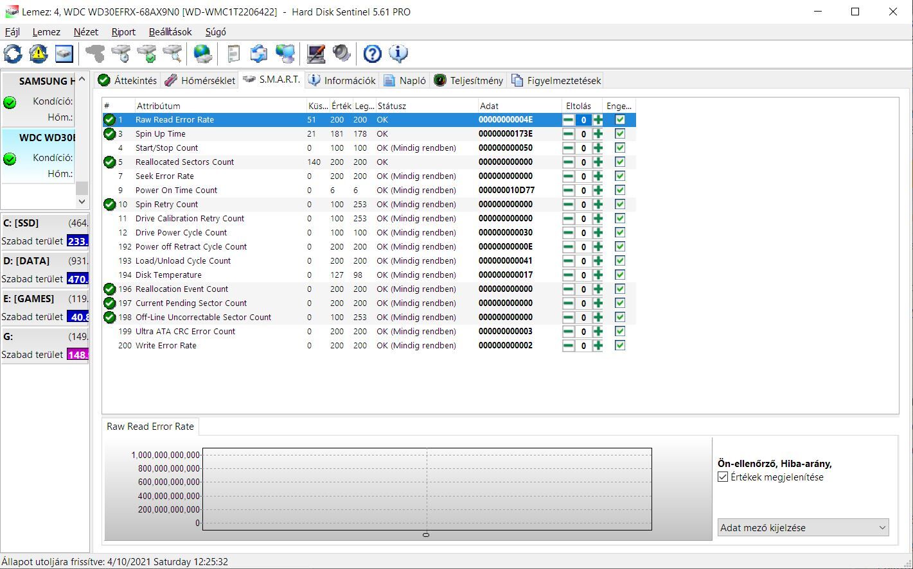Toggle enable checkbox for Seek Error Rate
Screen dimensions: 913x569
[620, 176]
